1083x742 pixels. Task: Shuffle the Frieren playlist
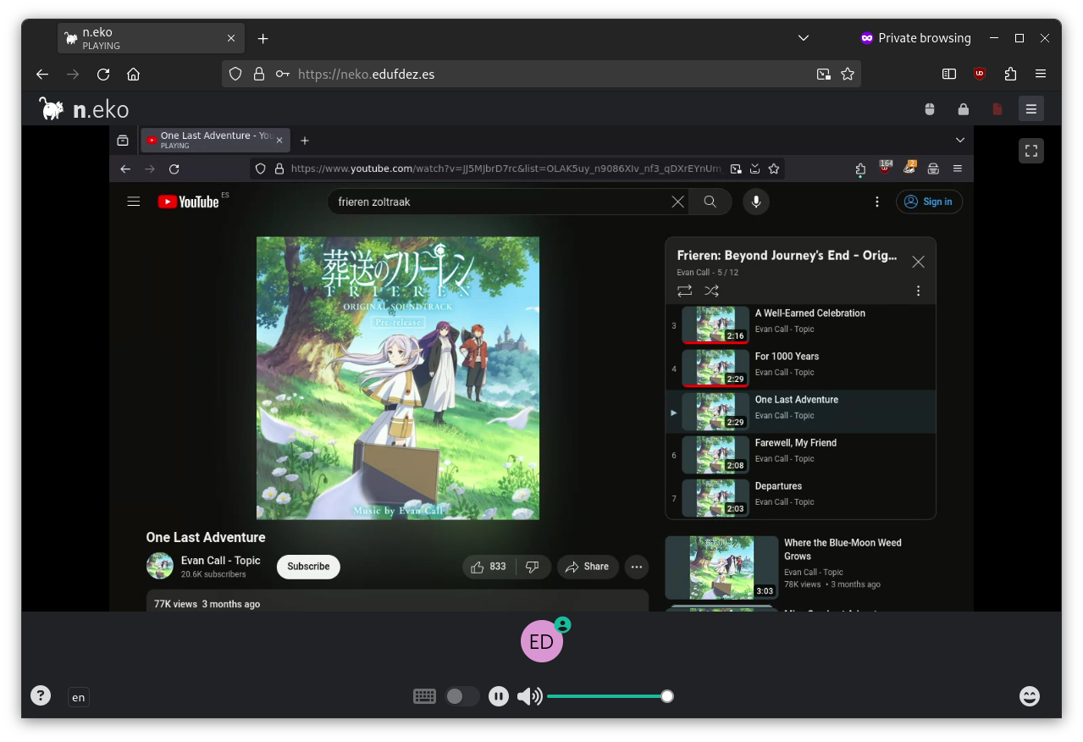coord(711,291)
